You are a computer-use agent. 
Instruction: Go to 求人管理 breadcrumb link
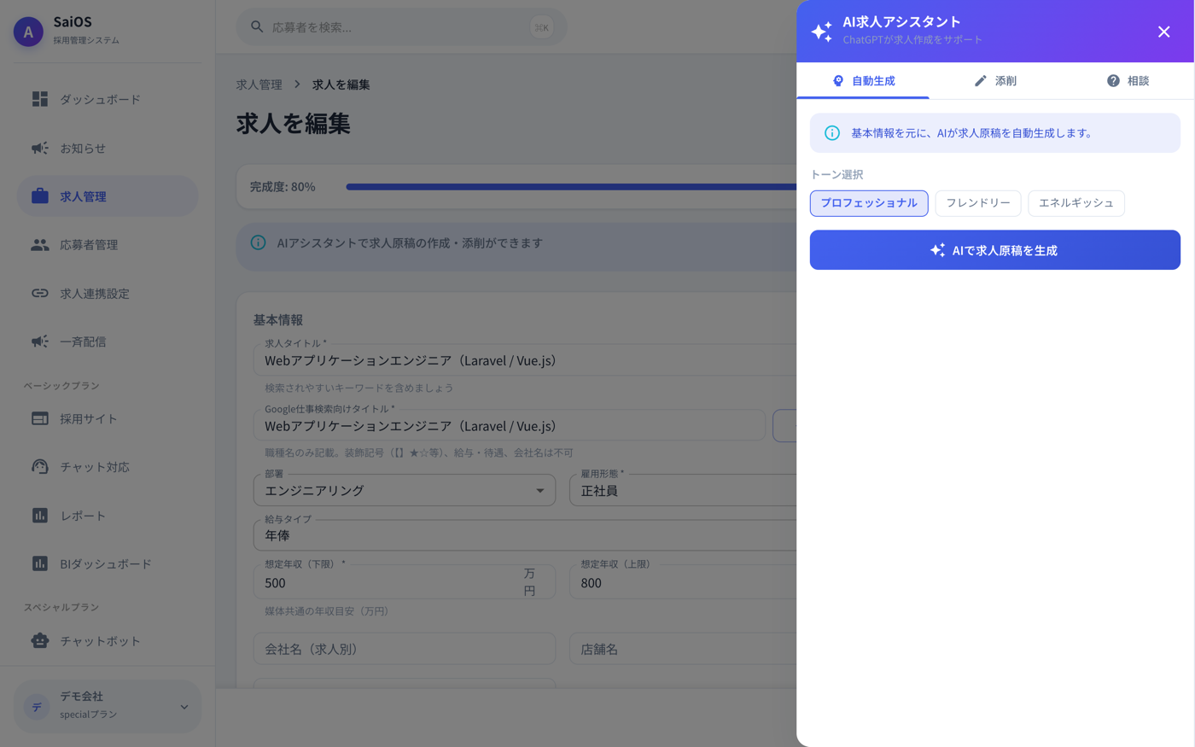259,85
